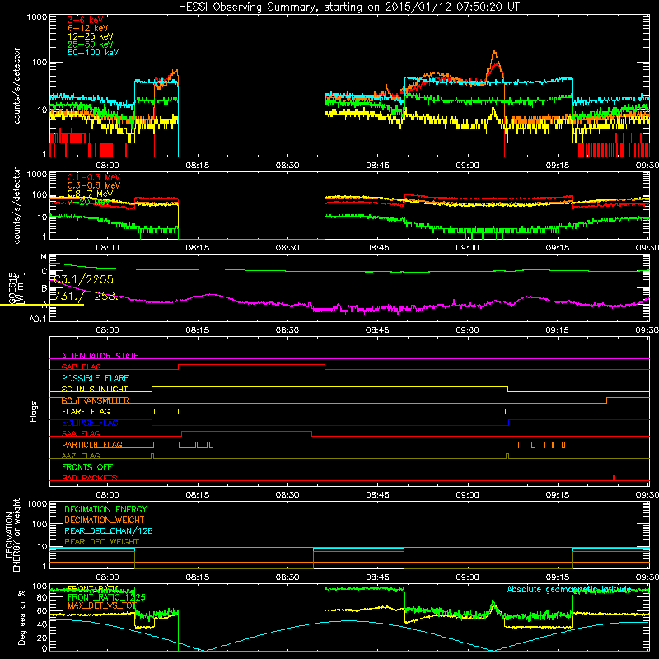Click the 08:30 tick under the GOES panel
659x659 pixels.
(287, 330)
